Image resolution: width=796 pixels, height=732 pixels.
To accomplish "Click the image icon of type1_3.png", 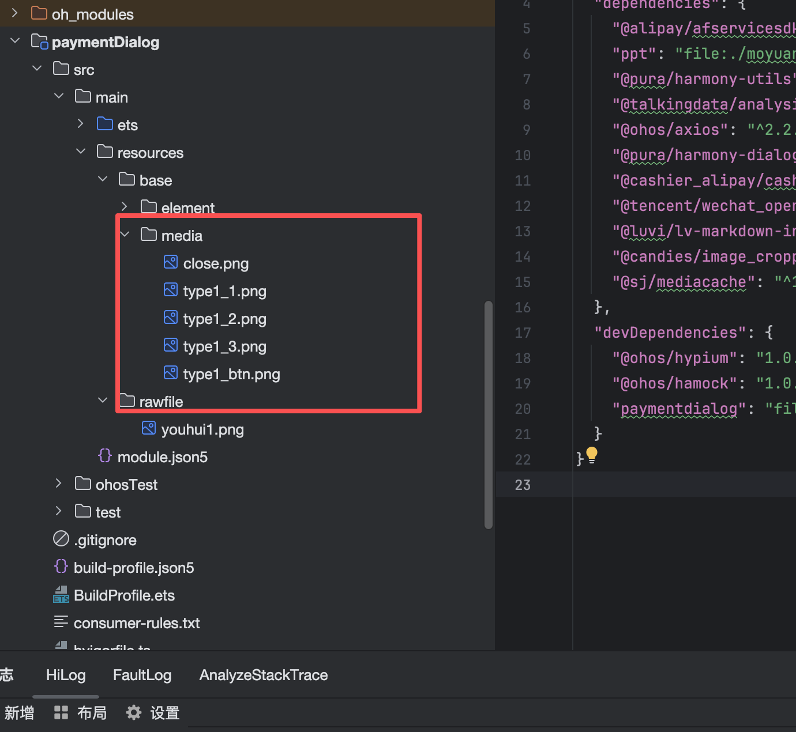I will (171, 345).
